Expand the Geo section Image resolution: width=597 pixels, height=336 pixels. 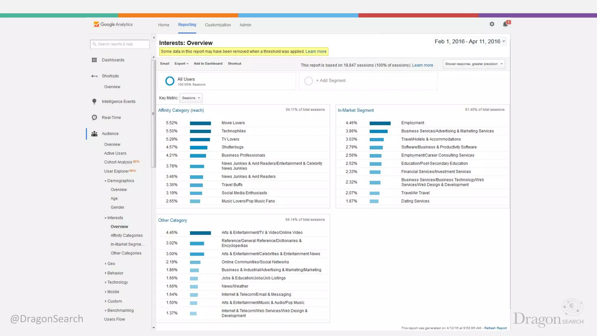(111, 264)
